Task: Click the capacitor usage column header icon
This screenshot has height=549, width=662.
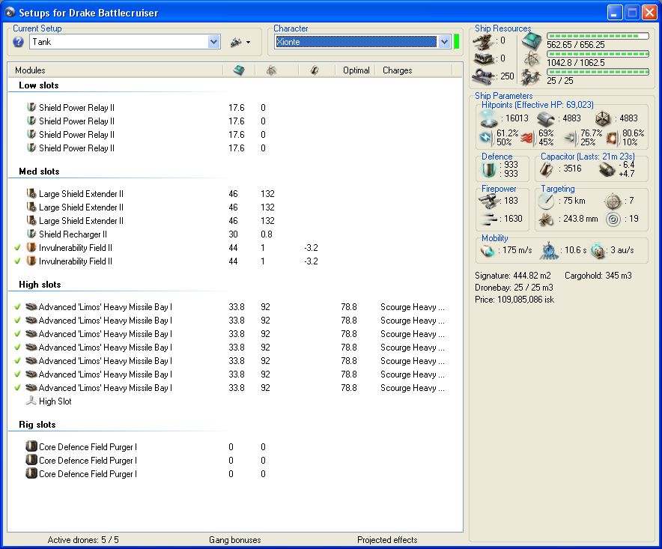Action: pyautogui.click(x=315, y=70)
